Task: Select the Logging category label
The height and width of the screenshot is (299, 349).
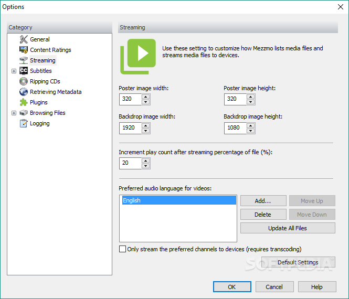Action: point(39,123)
